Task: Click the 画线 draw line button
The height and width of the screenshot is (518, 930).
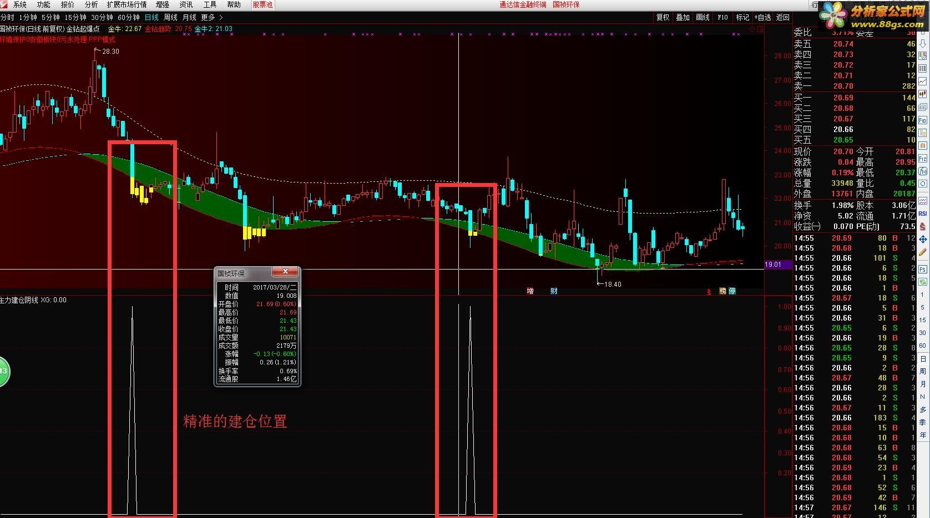Action: point(702,18)
